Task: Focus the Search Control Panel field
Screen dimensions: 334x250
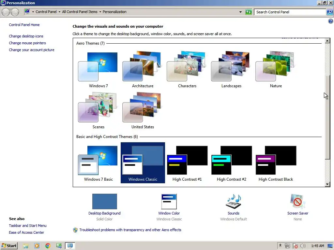Action: [290, 12]
